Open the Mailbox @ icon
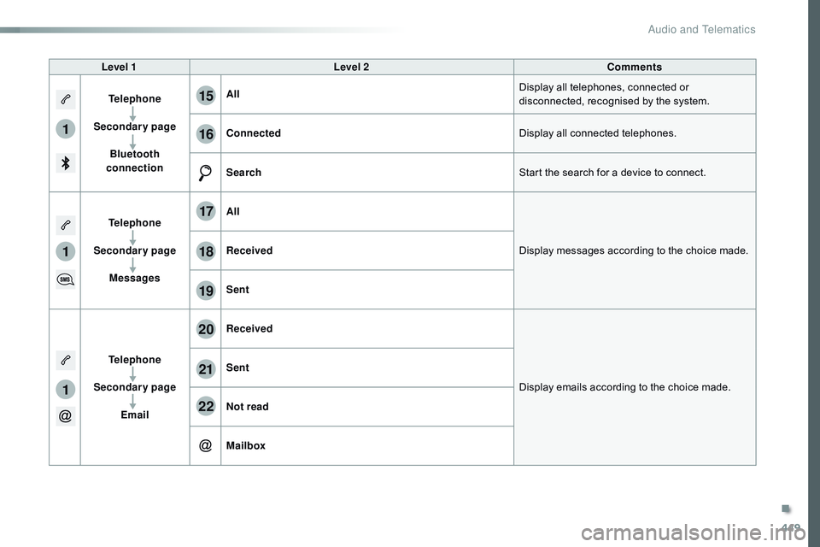This screenshot has height=547, width=820. 205,446
